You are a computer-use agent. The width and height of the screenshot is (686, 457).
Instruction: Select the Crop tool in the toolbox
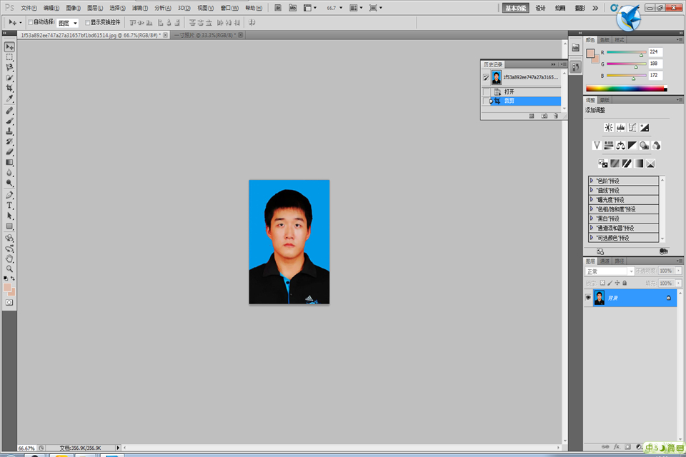point(9,88)
